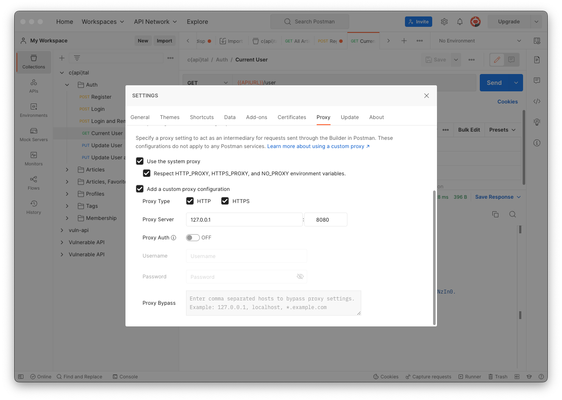
Task: Turn on the Proxy Auth switch
Action: pos(193,238)
